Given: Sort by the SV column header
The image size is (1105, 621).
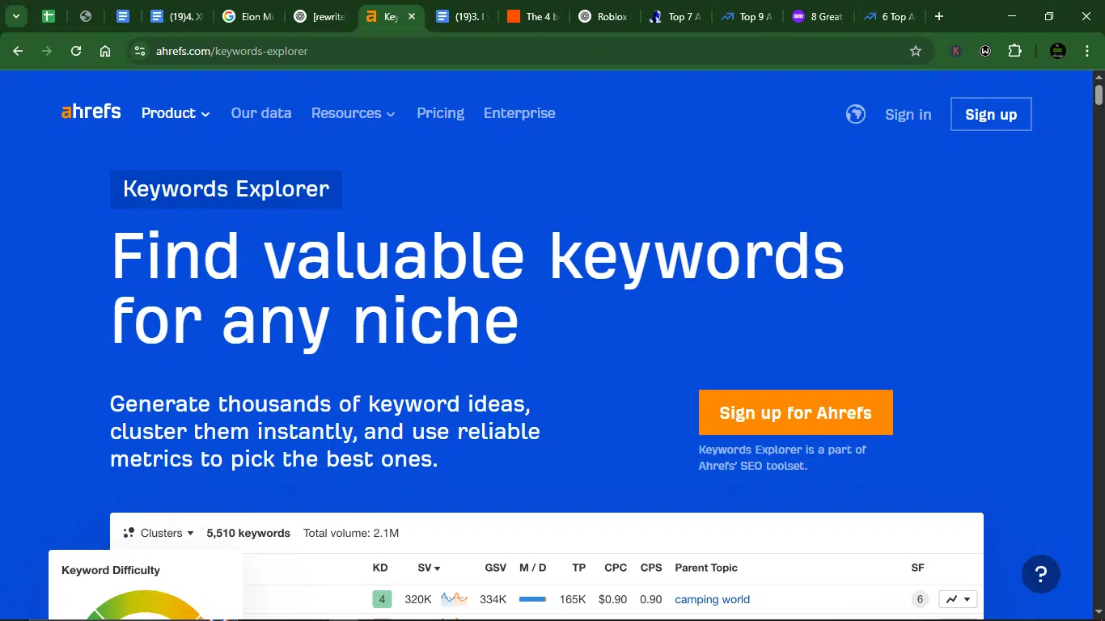Looking at the screenshot, I should pyautogui.click(x=429, y=568).
